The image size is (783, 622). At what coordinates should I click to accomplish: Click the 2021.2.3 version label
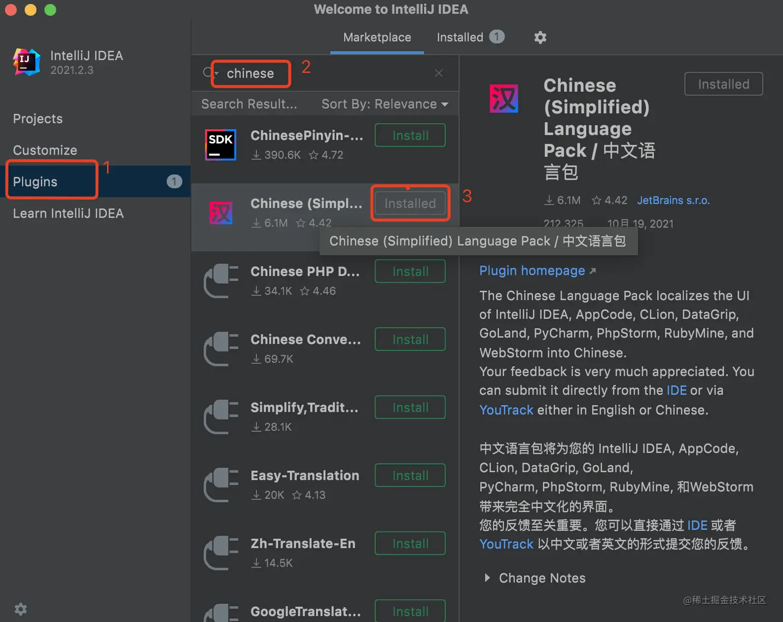[x=72, y=70]
